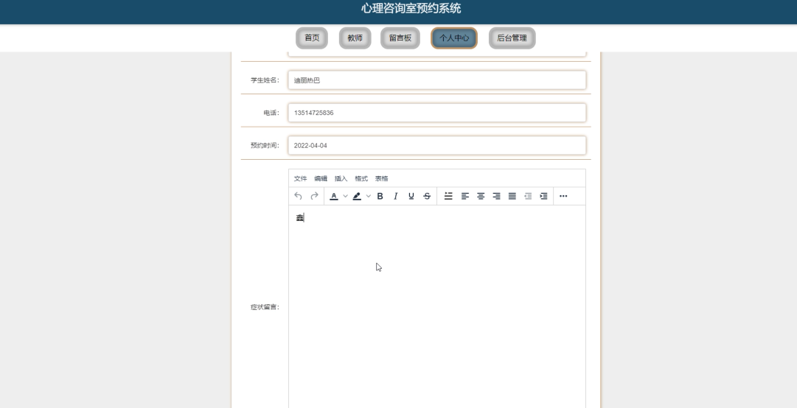Open 个人中心 page

pos(454,38)
